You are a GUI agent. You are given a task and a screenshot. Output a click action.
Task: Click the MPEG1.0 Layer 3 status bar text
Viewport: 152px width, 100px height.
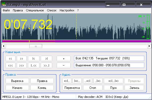pyautogui.click(x=31, y=97)
